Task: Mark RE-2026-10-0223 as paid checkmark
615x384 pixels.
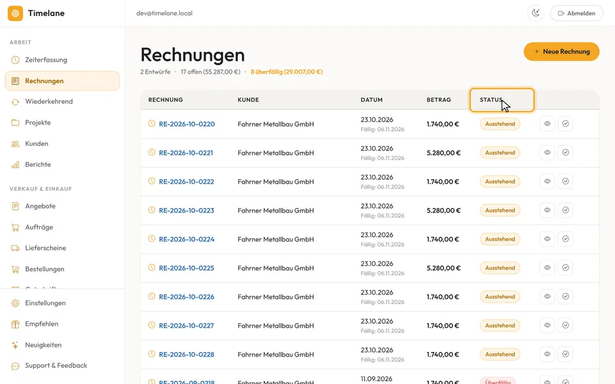Action: pos(566,210)
